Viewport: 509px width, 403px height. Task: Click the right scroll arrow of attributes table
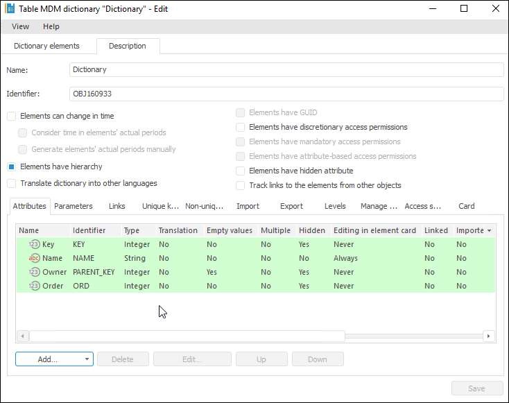coord(489,336)
